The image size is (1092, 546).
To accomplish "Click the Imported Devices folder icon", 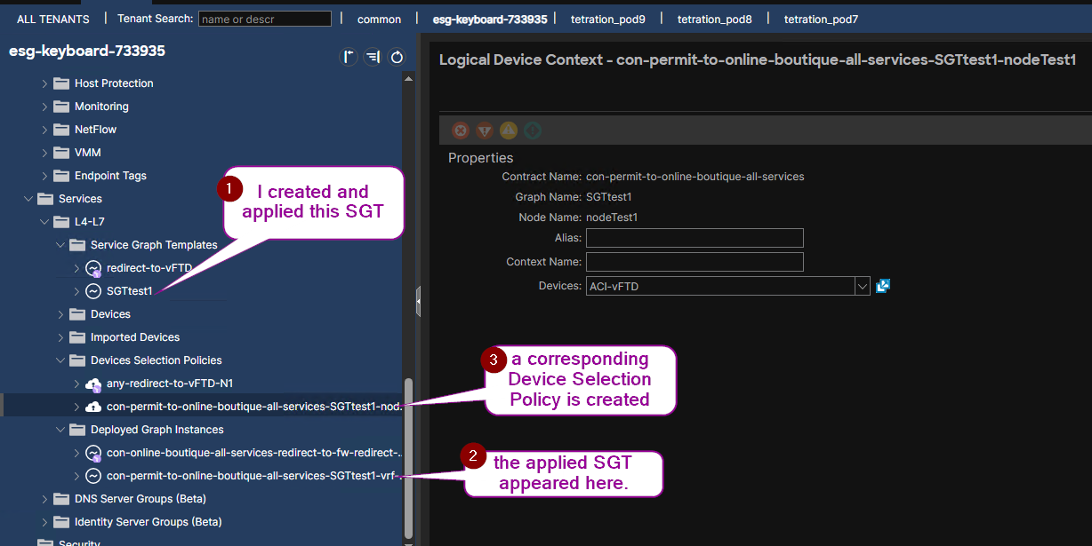I will (77, 337).
